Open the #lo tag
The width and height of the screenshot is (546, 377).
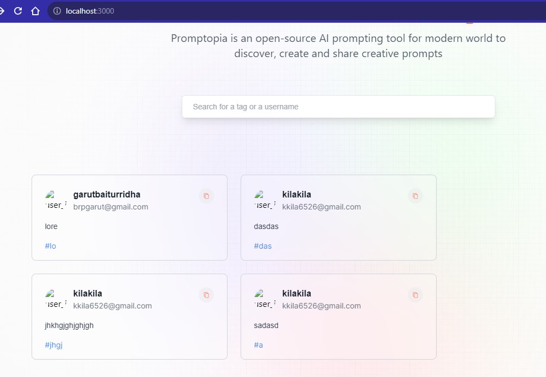[x=50, y=246]
